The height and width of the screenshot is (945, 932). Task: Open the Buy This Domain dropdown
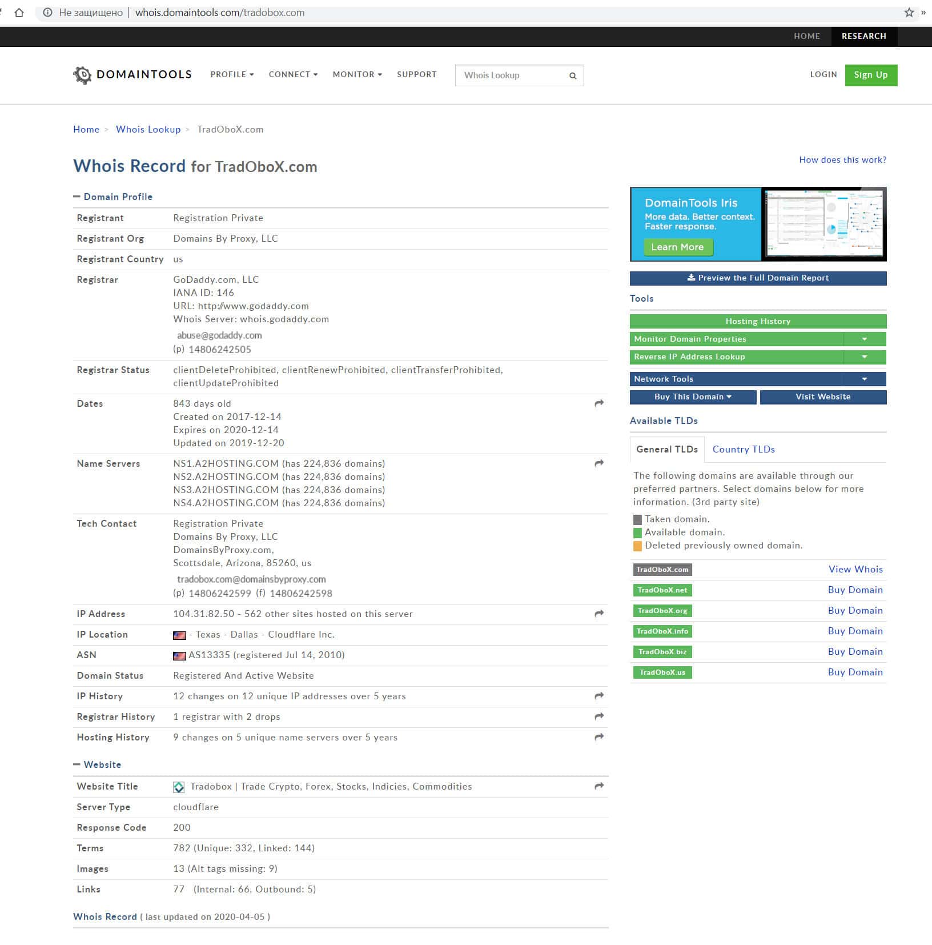click(x=693, y=397)
